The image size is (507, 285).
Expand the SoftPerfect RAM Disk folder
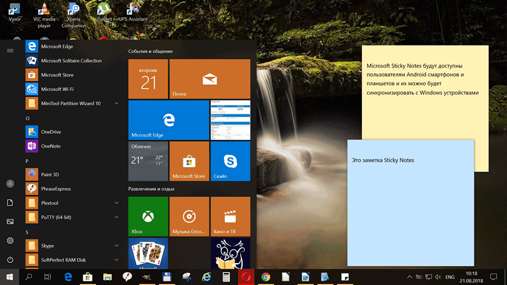(116, 260)
